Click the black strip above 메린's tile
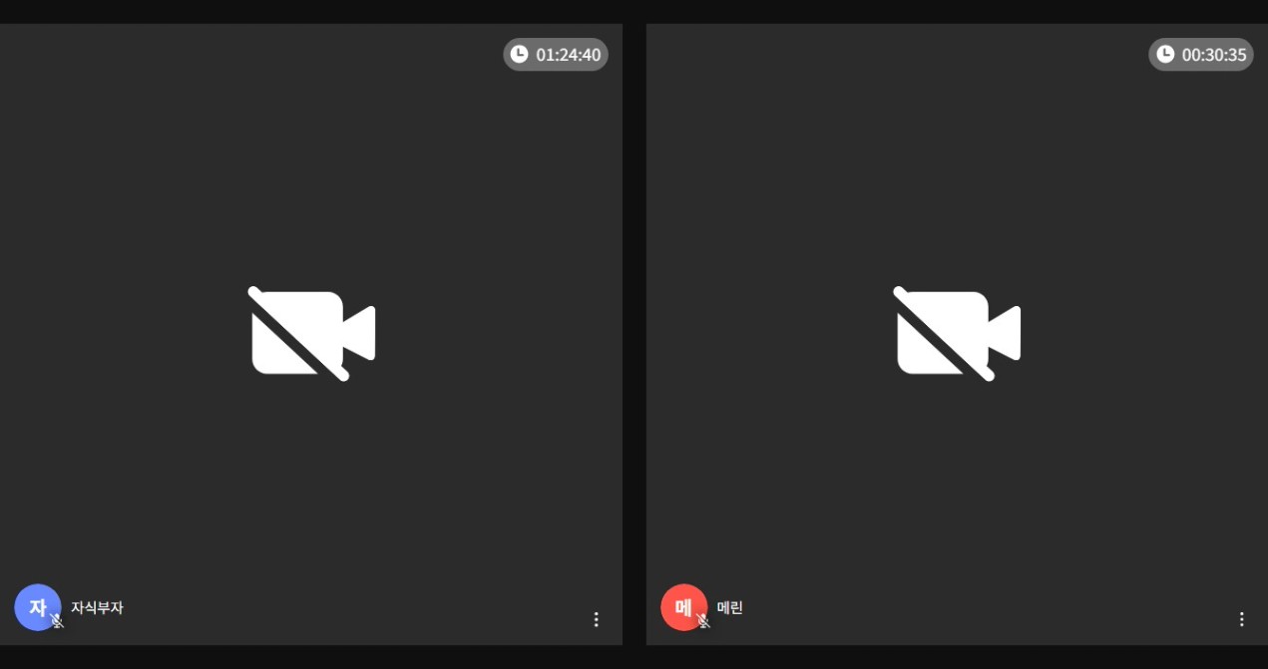 [x=958, y=12]
